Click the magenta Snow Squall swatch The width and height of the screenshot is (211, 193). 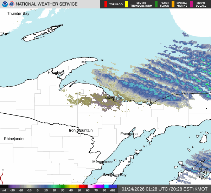tap(191, 4)
